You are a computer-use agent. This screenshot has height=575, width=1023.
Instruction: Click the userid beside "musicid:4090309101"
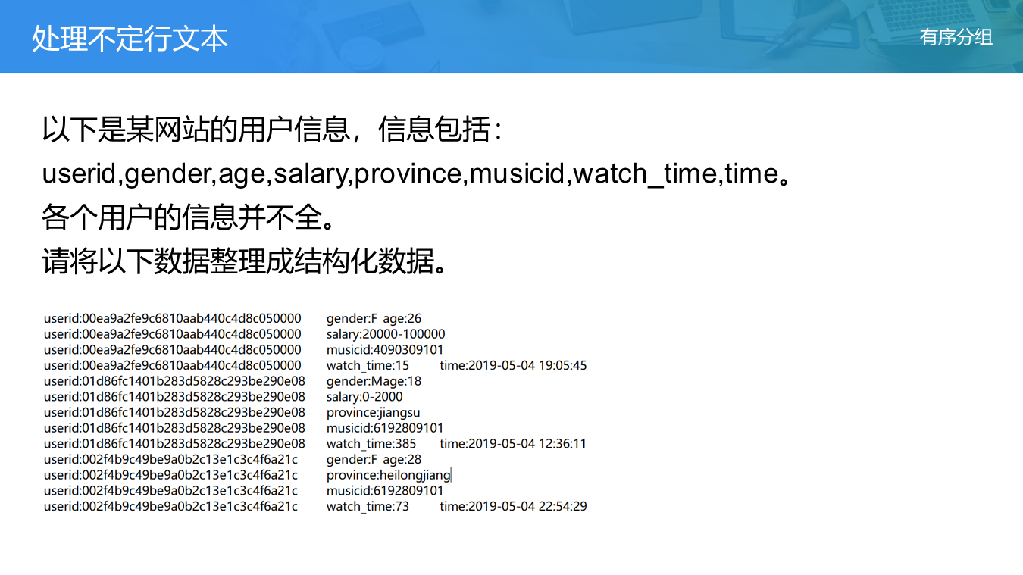pos(172,350)
